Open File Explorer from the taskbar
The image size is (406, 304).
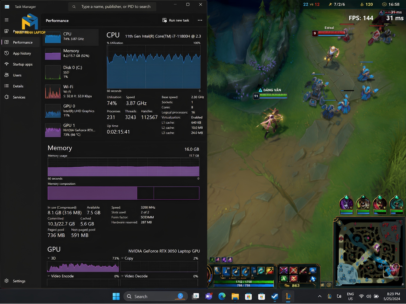[235, 296]
